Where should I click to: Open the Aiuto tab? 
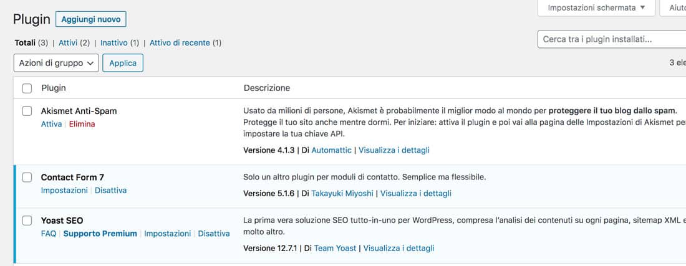click(674, 8)
